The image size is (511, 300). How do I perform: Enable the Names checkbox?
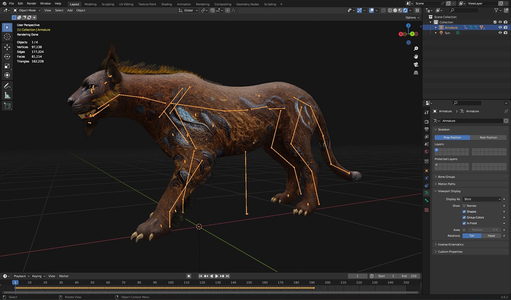click(x=464, y=206)
